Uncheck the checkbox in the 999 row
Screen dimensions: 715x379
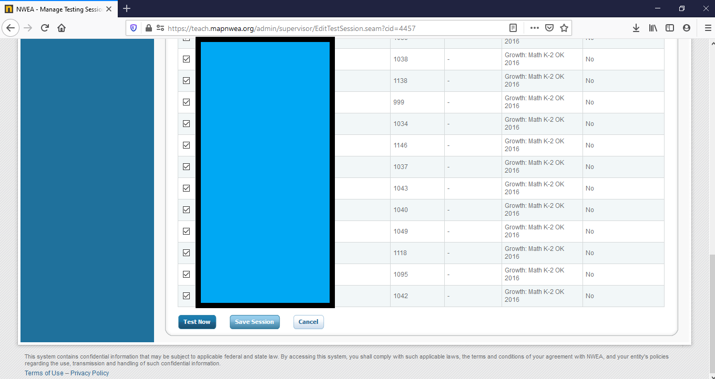pyautogui.click(x=186, y=102)
